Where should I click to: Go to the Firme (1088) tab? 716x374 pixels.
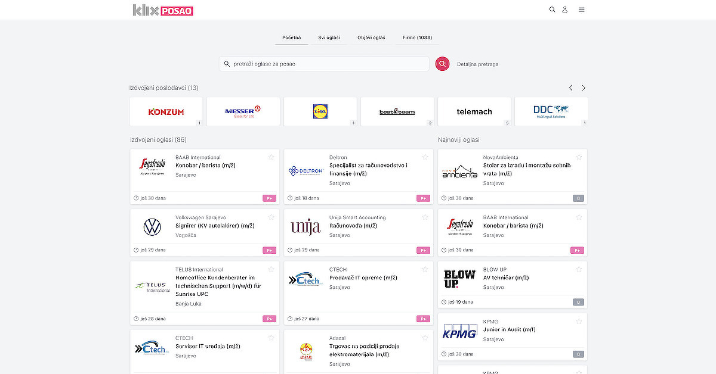417,38
